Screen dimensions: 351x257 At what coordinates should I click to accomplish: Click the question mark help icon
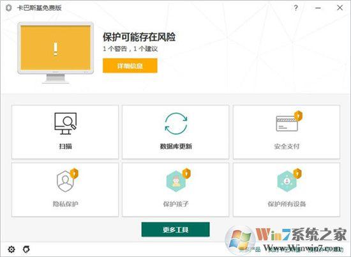point(295,8)
